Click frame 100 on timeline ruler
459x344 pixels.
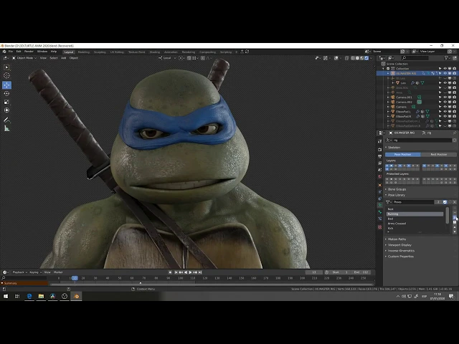tap(181, 278)
